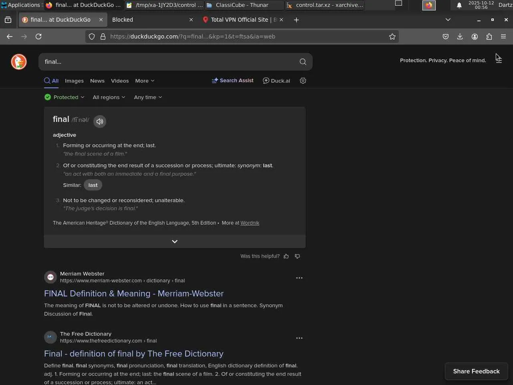Click the site security padlock icon

tap(103, 36)
